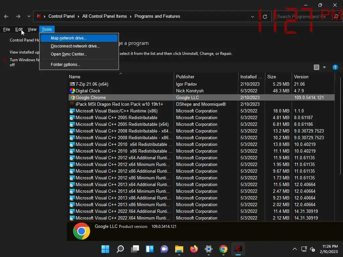Open Task View on taskbar
Image resolution: width=343 pixels, height=257 pixels.
coord(135,249)
